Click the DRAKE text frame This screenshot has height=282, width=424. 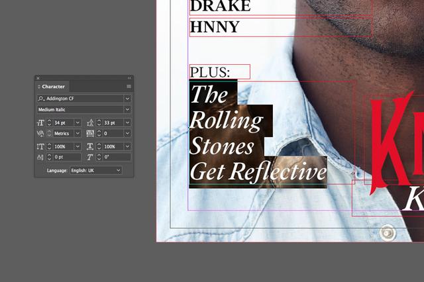pos(281,7)
